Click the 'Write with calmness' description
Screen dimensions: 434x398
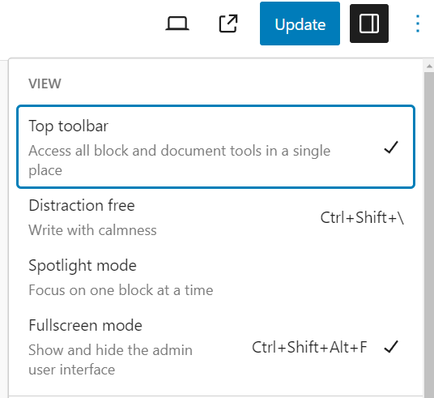point(93,230)
